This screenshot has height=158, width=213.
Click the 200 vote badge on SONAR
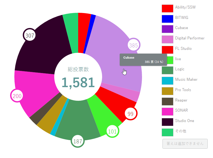click(17, 96)
